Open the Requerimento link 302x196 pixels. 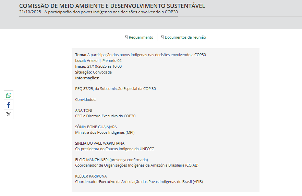[x=141, y=37]
